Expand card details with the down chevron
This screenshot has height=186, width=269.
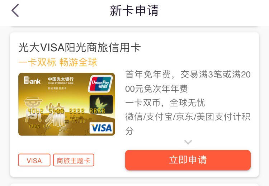pos(188,142)
